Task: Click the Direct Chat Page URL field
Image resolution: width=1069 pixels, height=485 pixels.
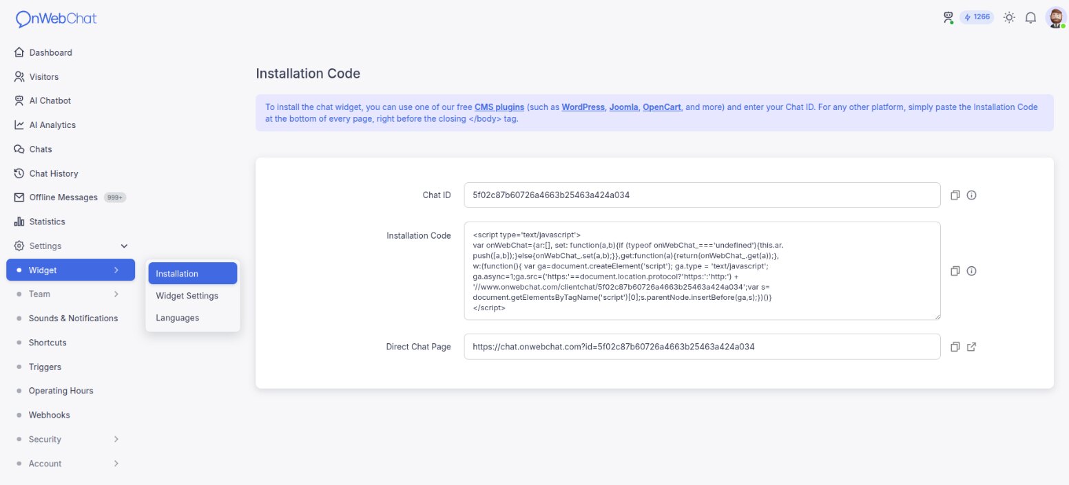Action: (x=702, y=347)
